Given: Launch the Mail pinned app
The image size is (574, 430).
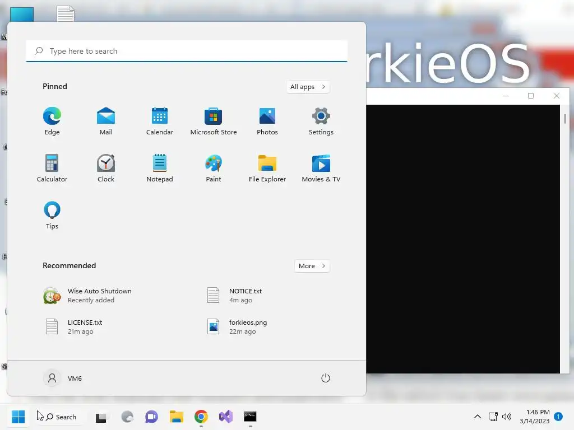Looking at the screenshot, I should [106, 121].
